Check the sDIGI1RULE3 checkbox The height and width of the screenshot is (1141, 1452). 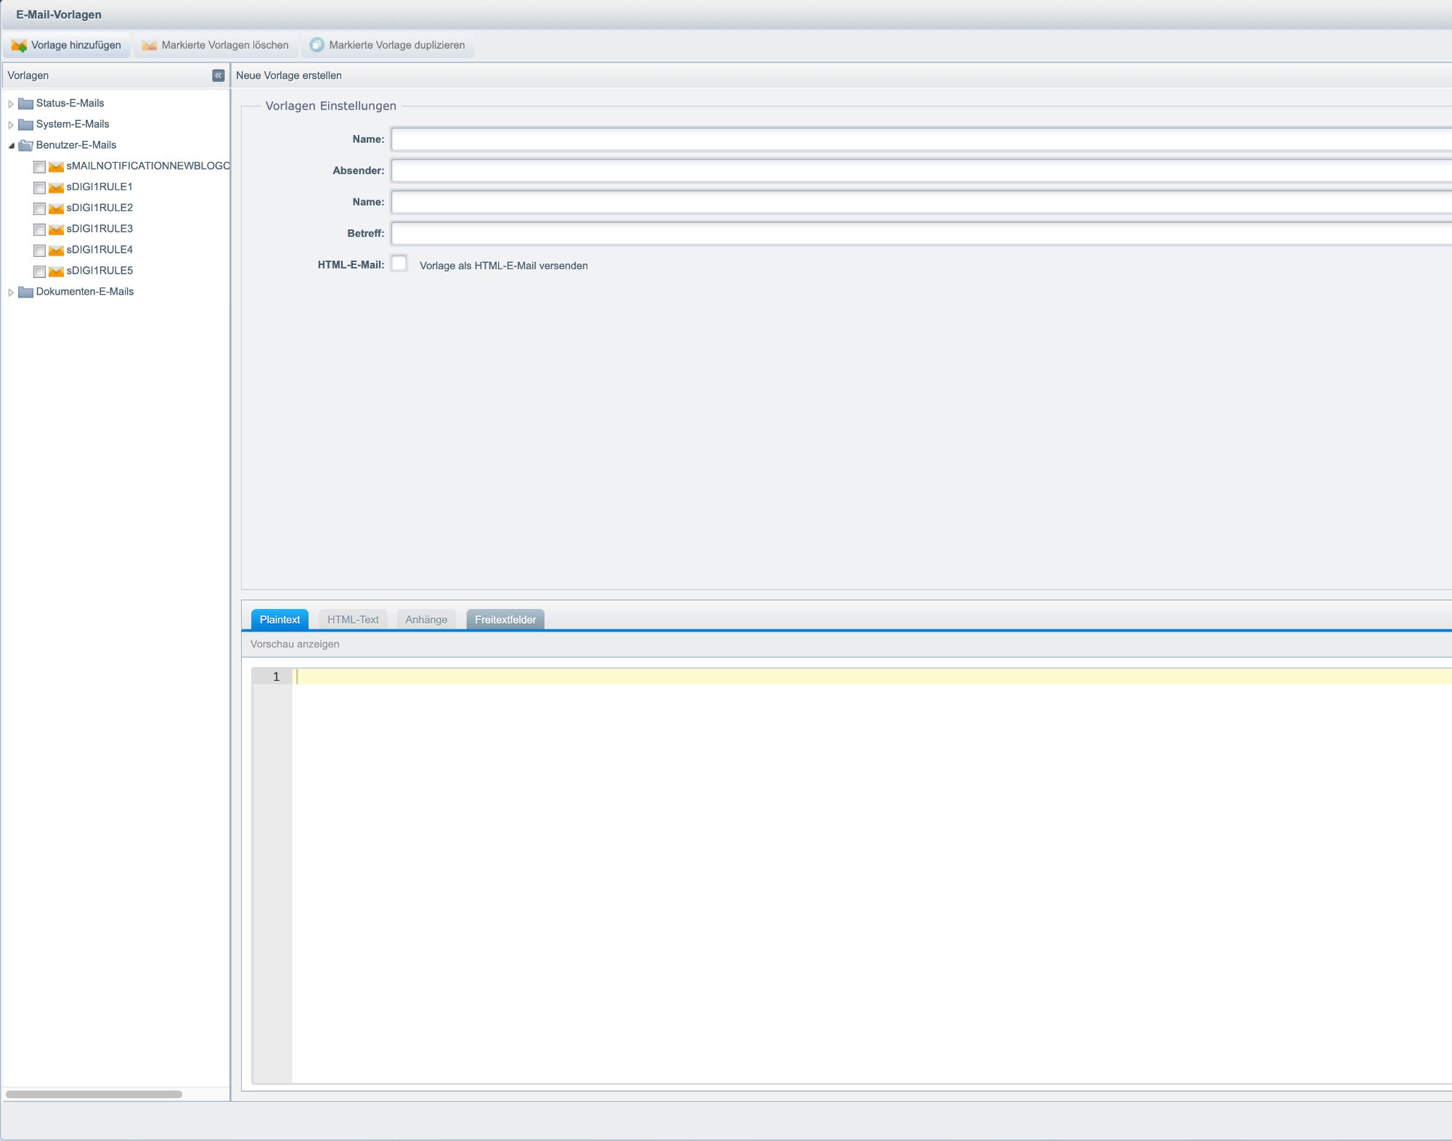click(39, 230)
